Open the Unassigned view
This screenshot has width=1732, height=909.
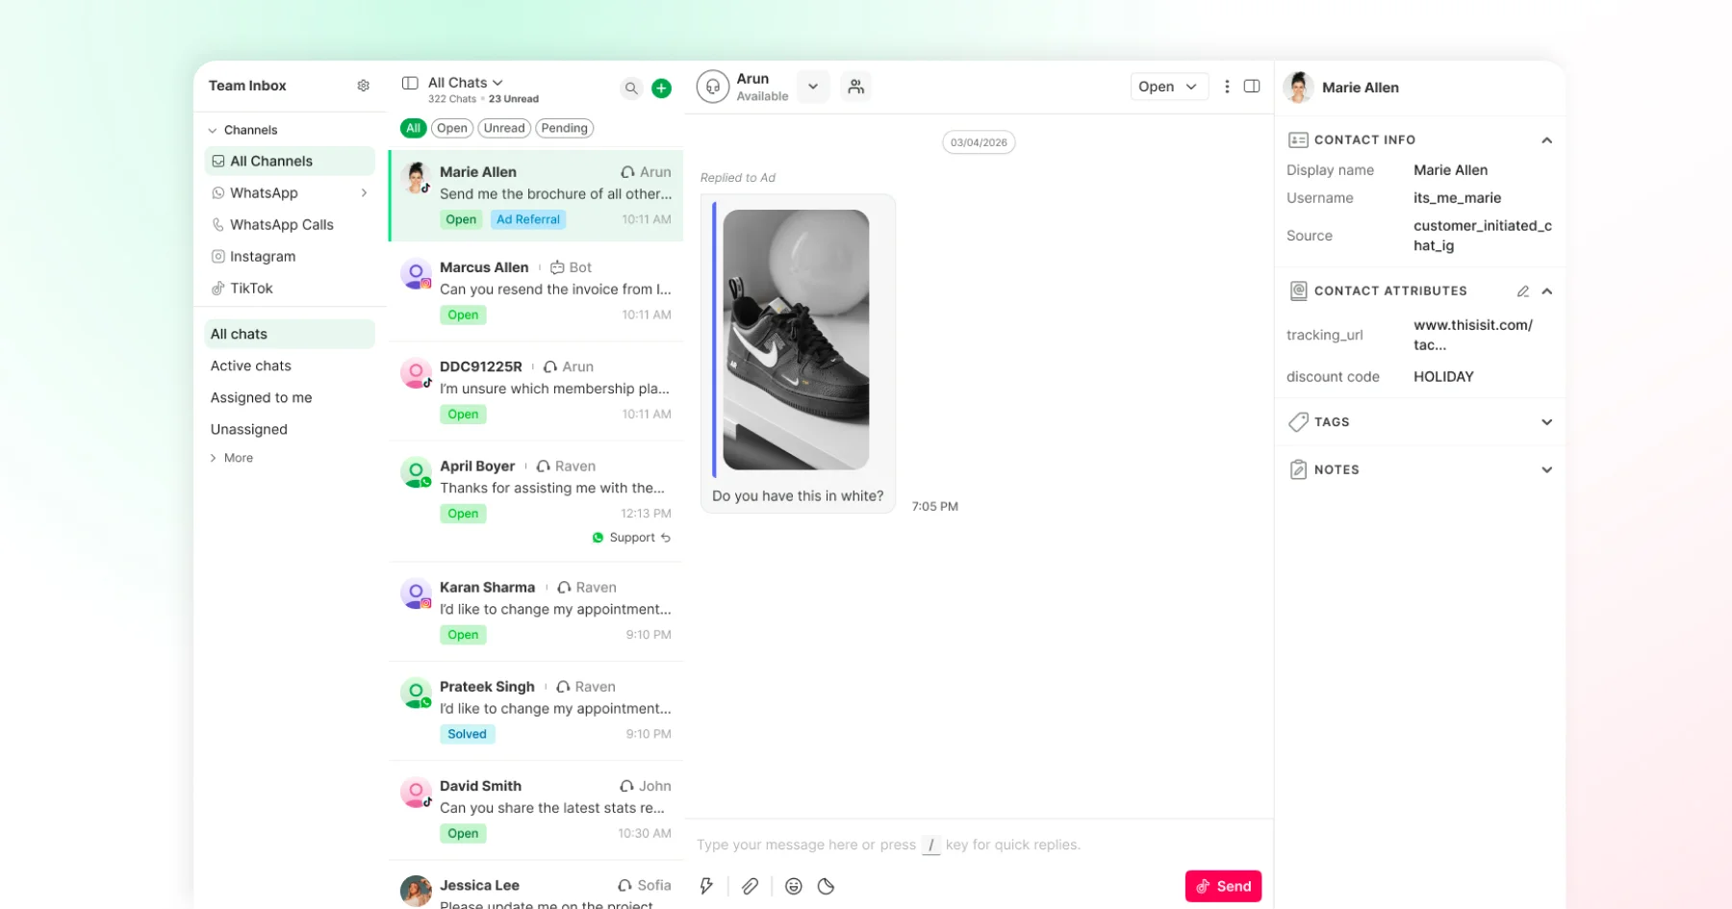(290, 429)
